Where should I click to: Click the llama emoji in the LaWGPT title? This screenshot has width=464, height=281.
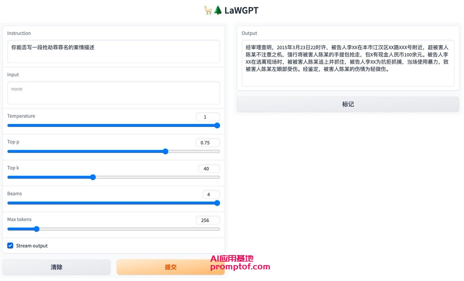coord(208,10)
